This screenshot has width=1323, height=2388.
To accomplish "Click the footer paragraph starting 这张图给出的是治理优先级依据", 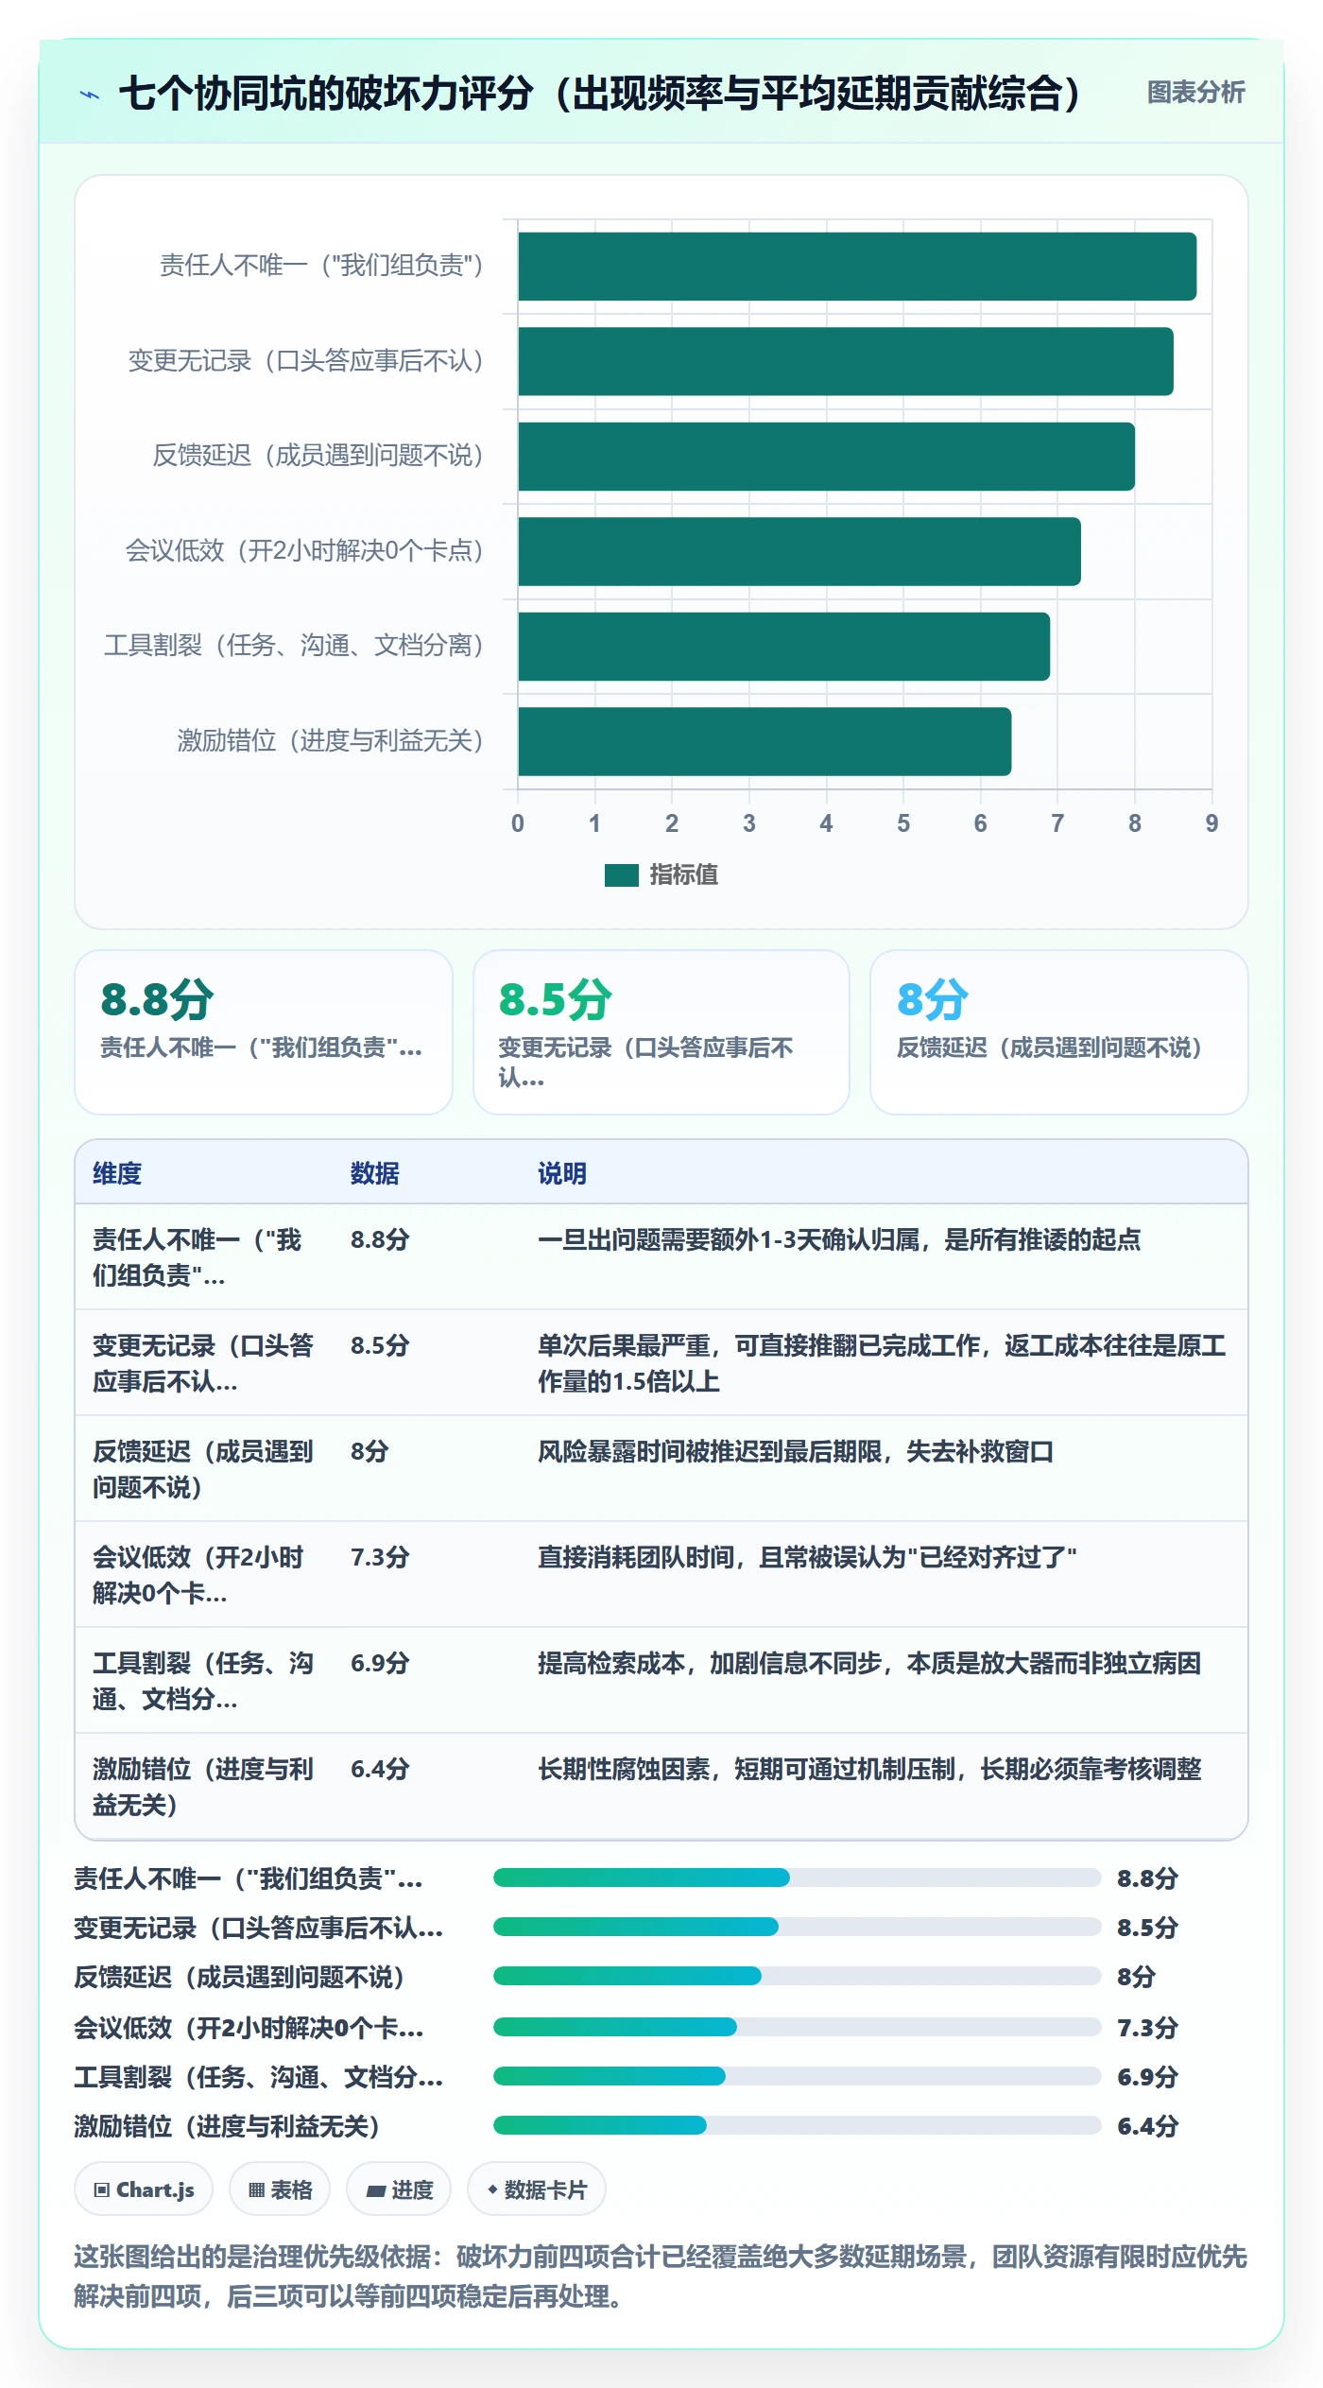I will (661, 2276).
